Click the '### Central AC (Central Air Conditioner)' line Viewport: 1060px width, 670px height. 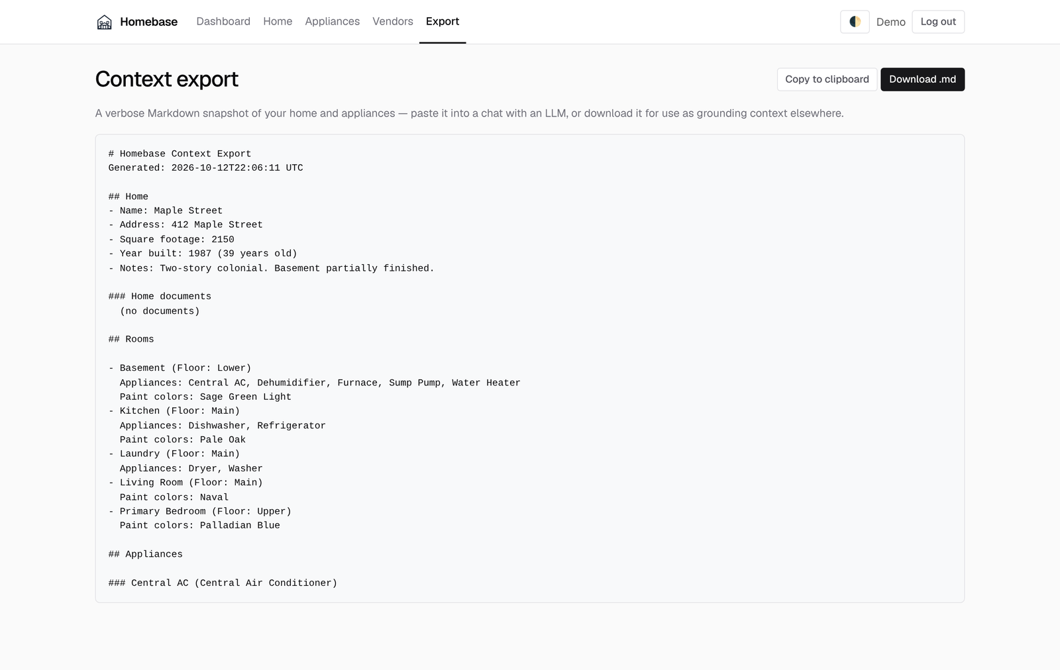click(x=223, y=583)
